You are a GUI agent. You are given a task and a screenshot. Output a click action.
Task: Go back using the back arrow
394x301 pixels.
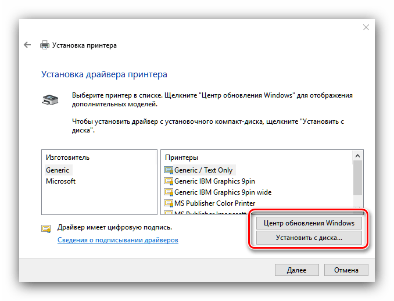pos(27,45)
